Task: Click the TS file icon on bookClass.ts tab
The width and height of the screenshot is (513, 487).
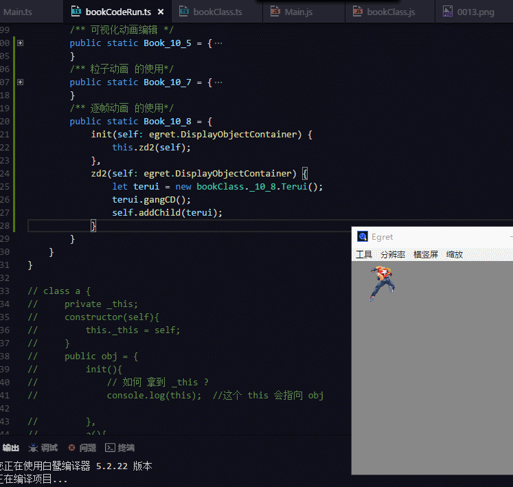Action: click(x=184, y=12)
